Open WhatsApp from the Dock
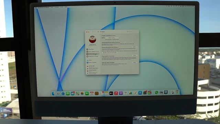220x124 pixels. [x=156, y=92]
